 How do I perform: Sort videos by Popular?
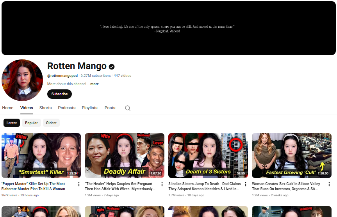(31, 123)
